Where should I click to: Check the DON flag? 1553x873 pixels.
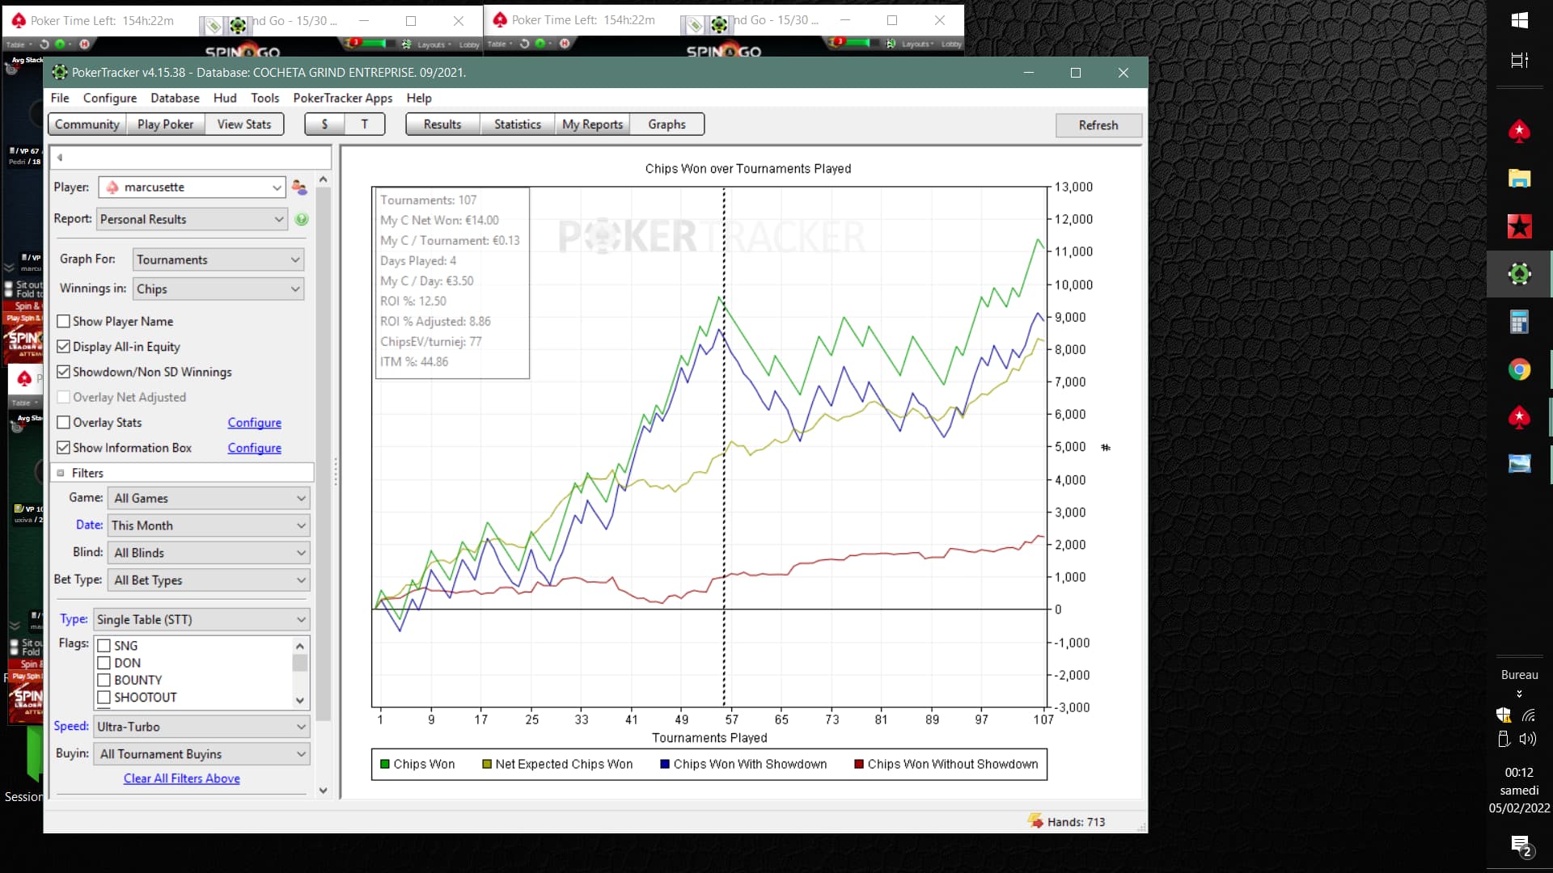[104, 663]
